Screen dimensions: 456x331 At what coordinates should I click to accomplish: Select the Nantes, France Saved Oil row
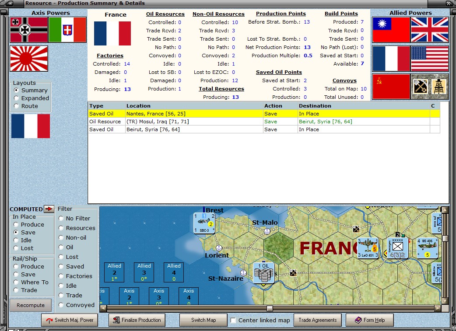click(x=264, y=114)
